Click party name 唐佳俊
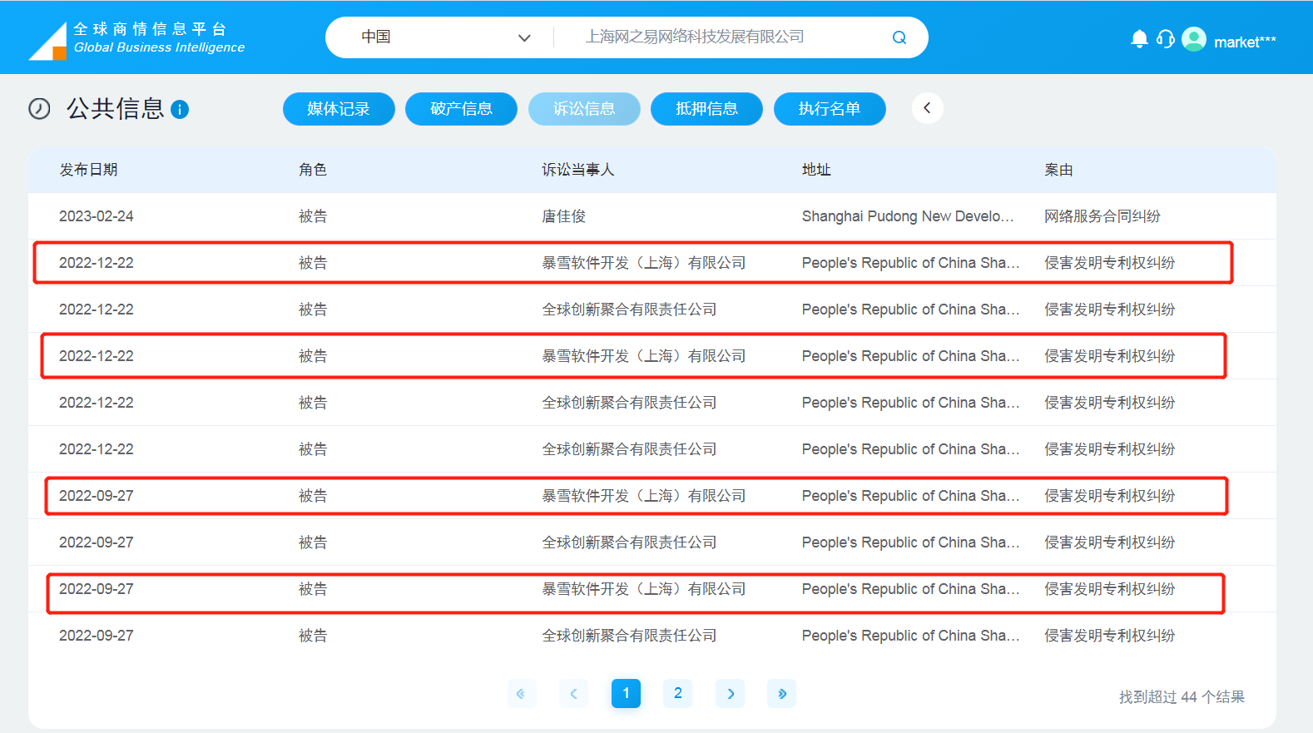The height and width of the screenshot is (733, 1313). pyautogui.click(x=564, y=216)
